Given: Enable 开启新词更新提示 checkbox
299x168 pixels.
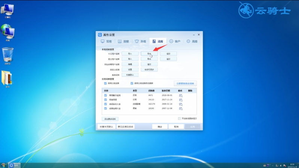Looking at the screenshot, I should 179,118.
